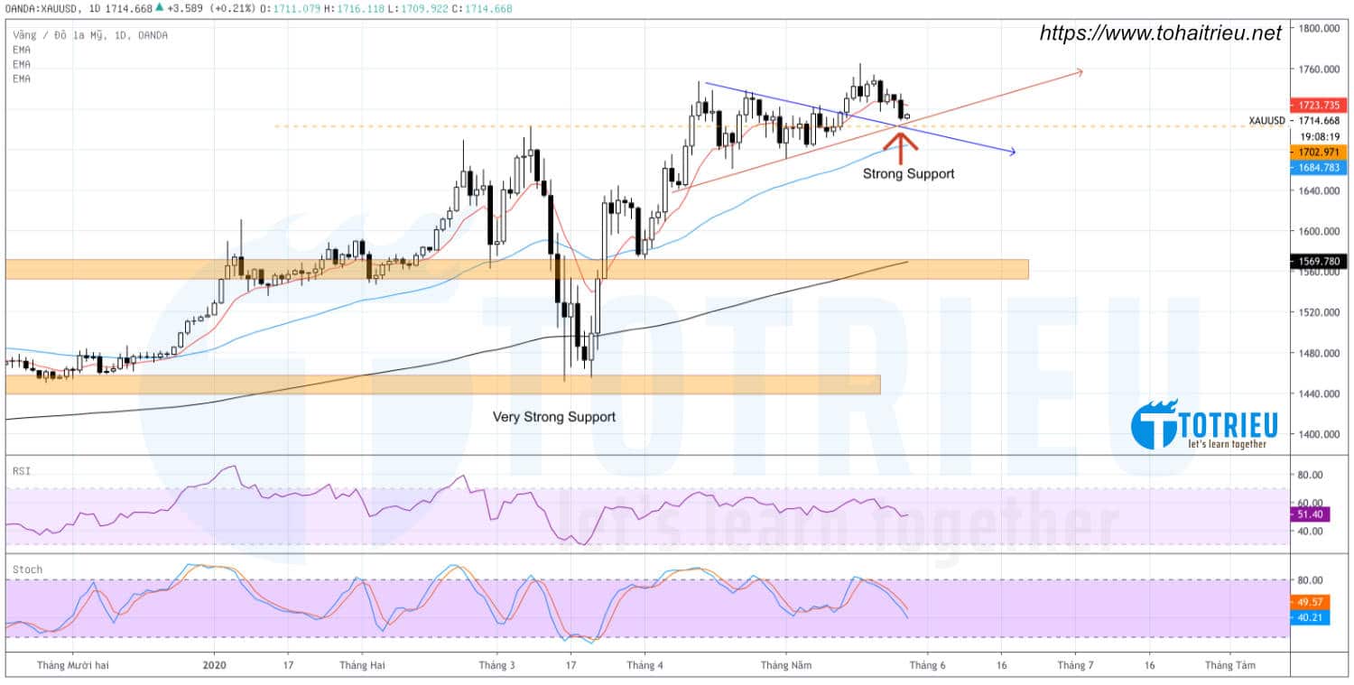Click 'Tháng Hai' on the time axis
This screenshot has height=685, width=1354.
362,665
